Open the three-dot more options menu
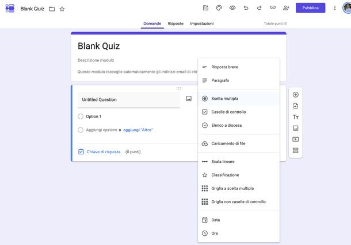The width and height of the screenshot is (351, 245). (335, 8)
